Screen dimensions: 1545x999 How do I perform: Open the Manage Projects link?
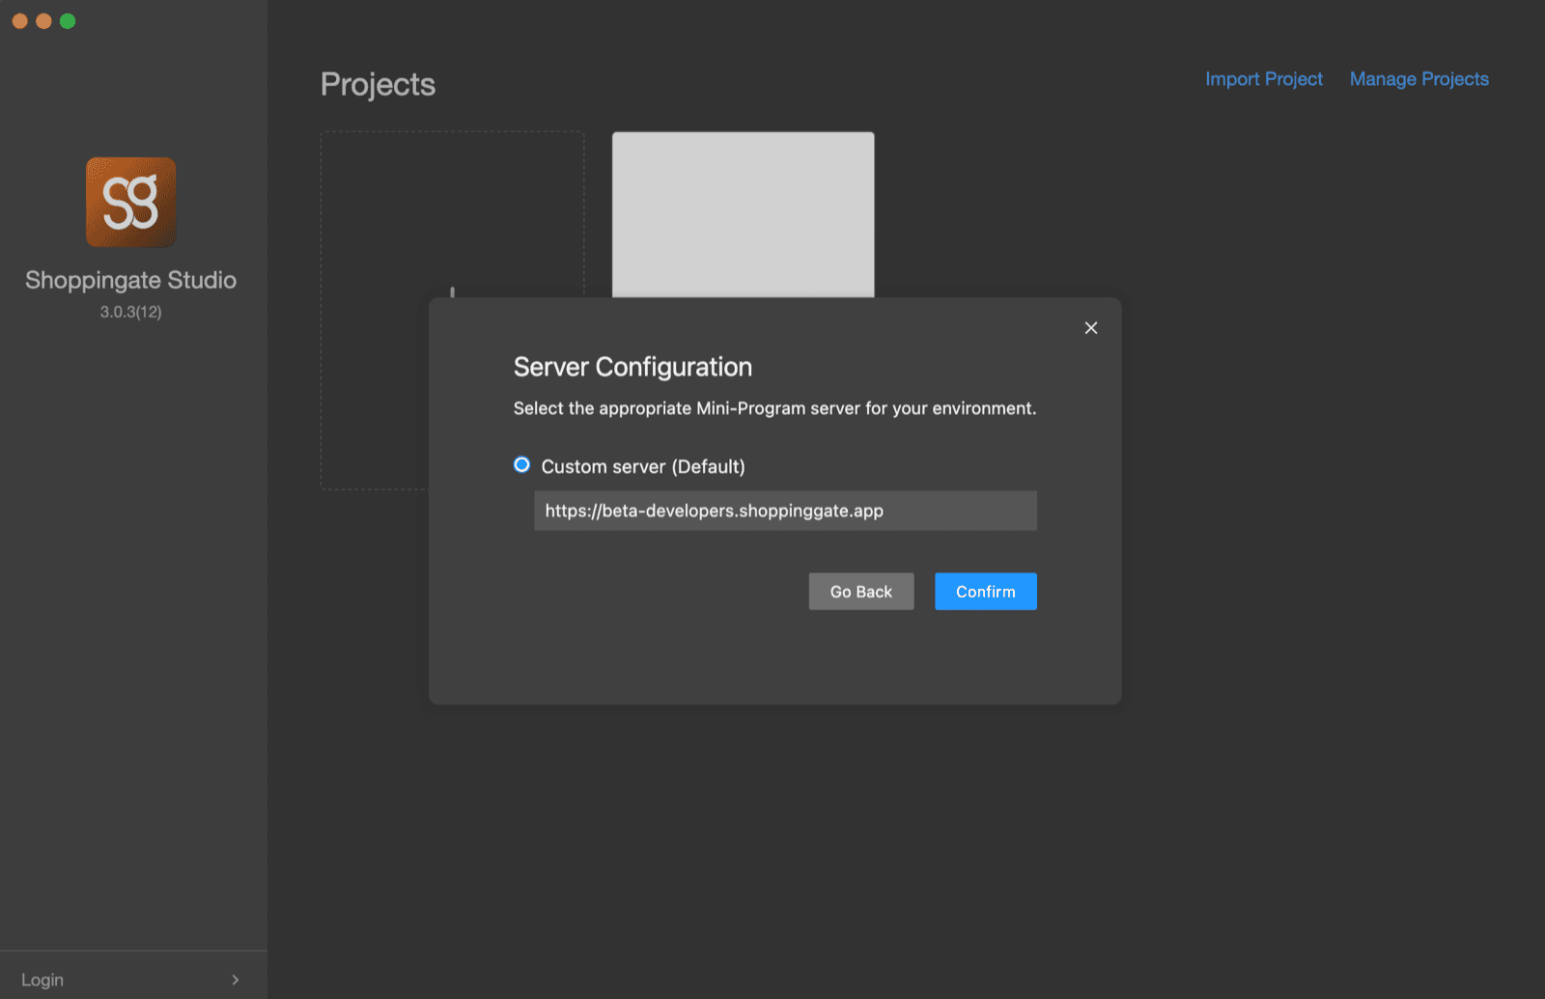click(1419, 79)
